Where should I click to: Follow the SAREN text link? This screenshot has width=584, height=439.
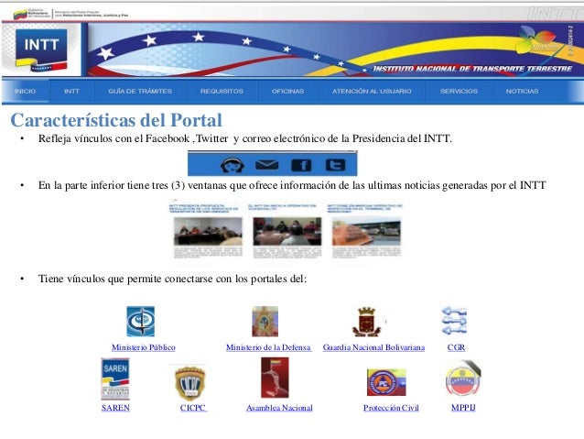pos(115,408)
